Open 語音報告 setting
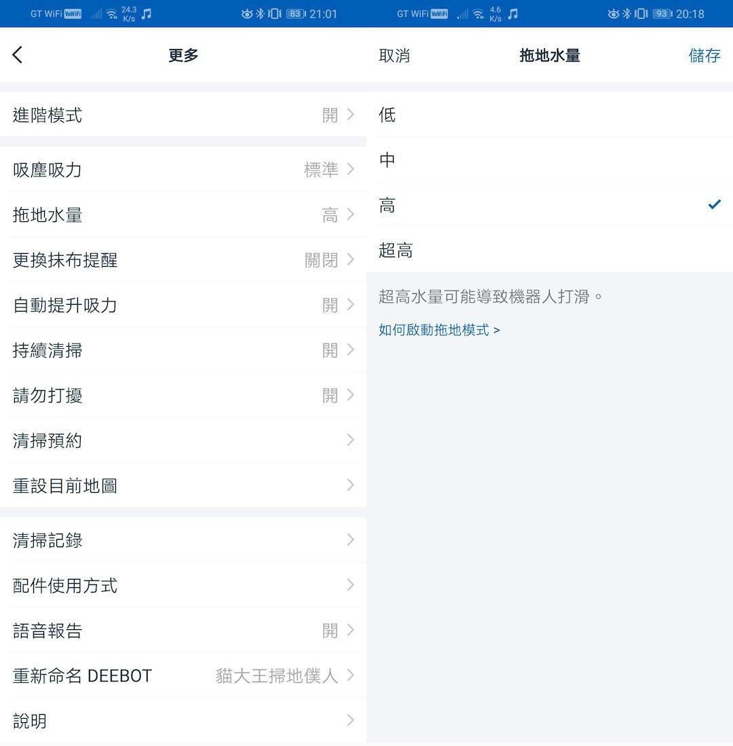733x746 pixels. point(183,631)
